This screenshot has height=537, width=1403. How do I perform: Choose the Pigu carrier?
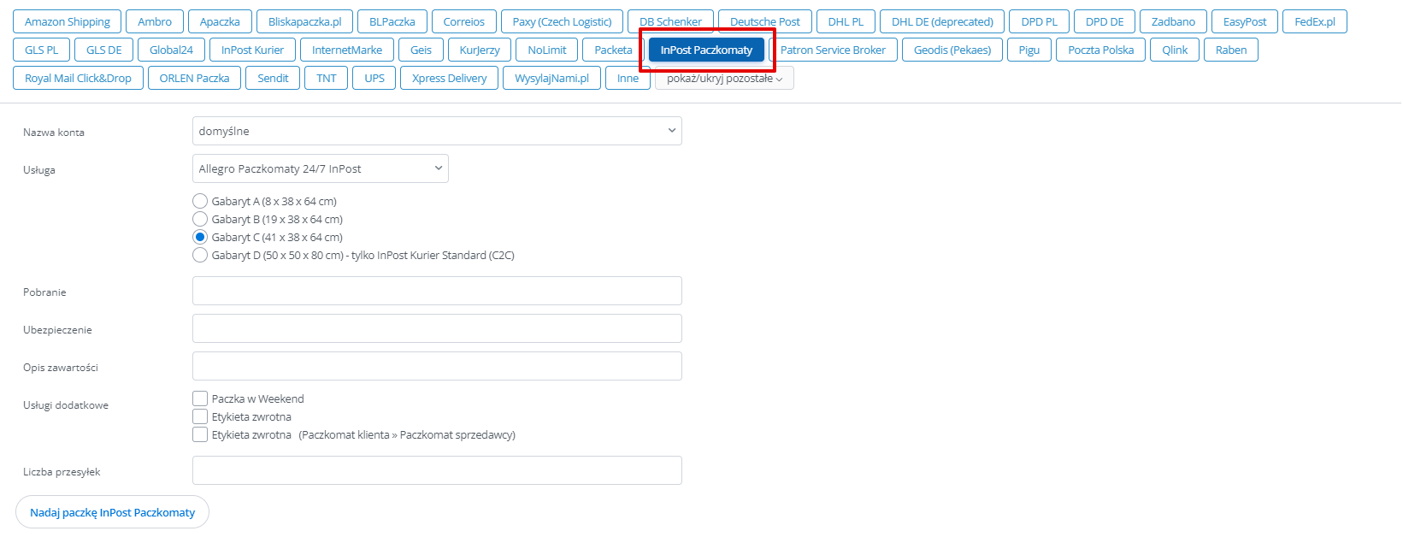point(1029,50)
